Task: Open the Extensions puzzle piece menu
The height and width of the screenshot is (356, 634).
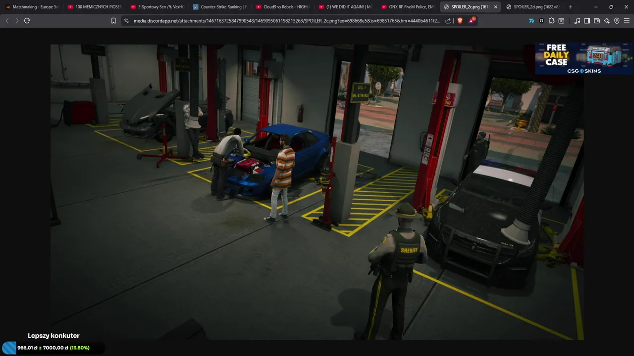Action: 551,21
